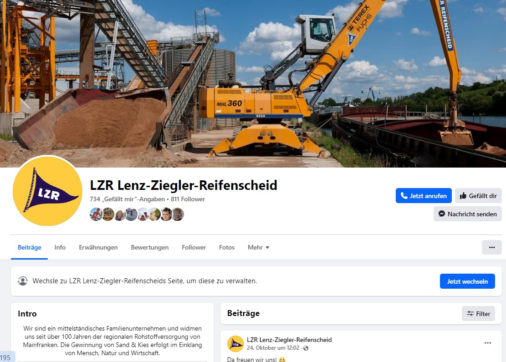Click the Jetzt wechseln button
This screenshot has height=362, width=506.
coord(467,281)
